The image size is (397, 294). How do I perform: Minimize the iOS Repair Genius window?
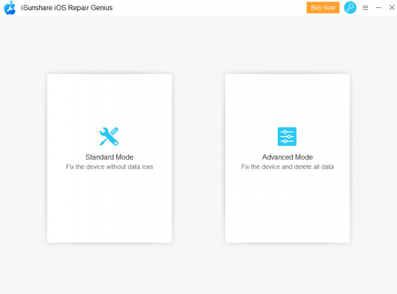pos(378,8)
